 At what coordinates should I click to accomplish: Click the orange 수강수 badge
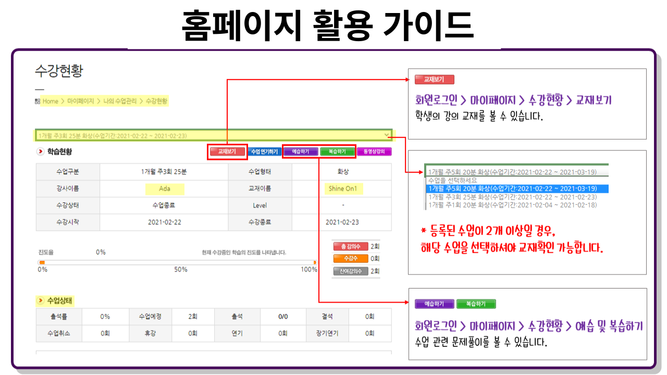(351, 258)
